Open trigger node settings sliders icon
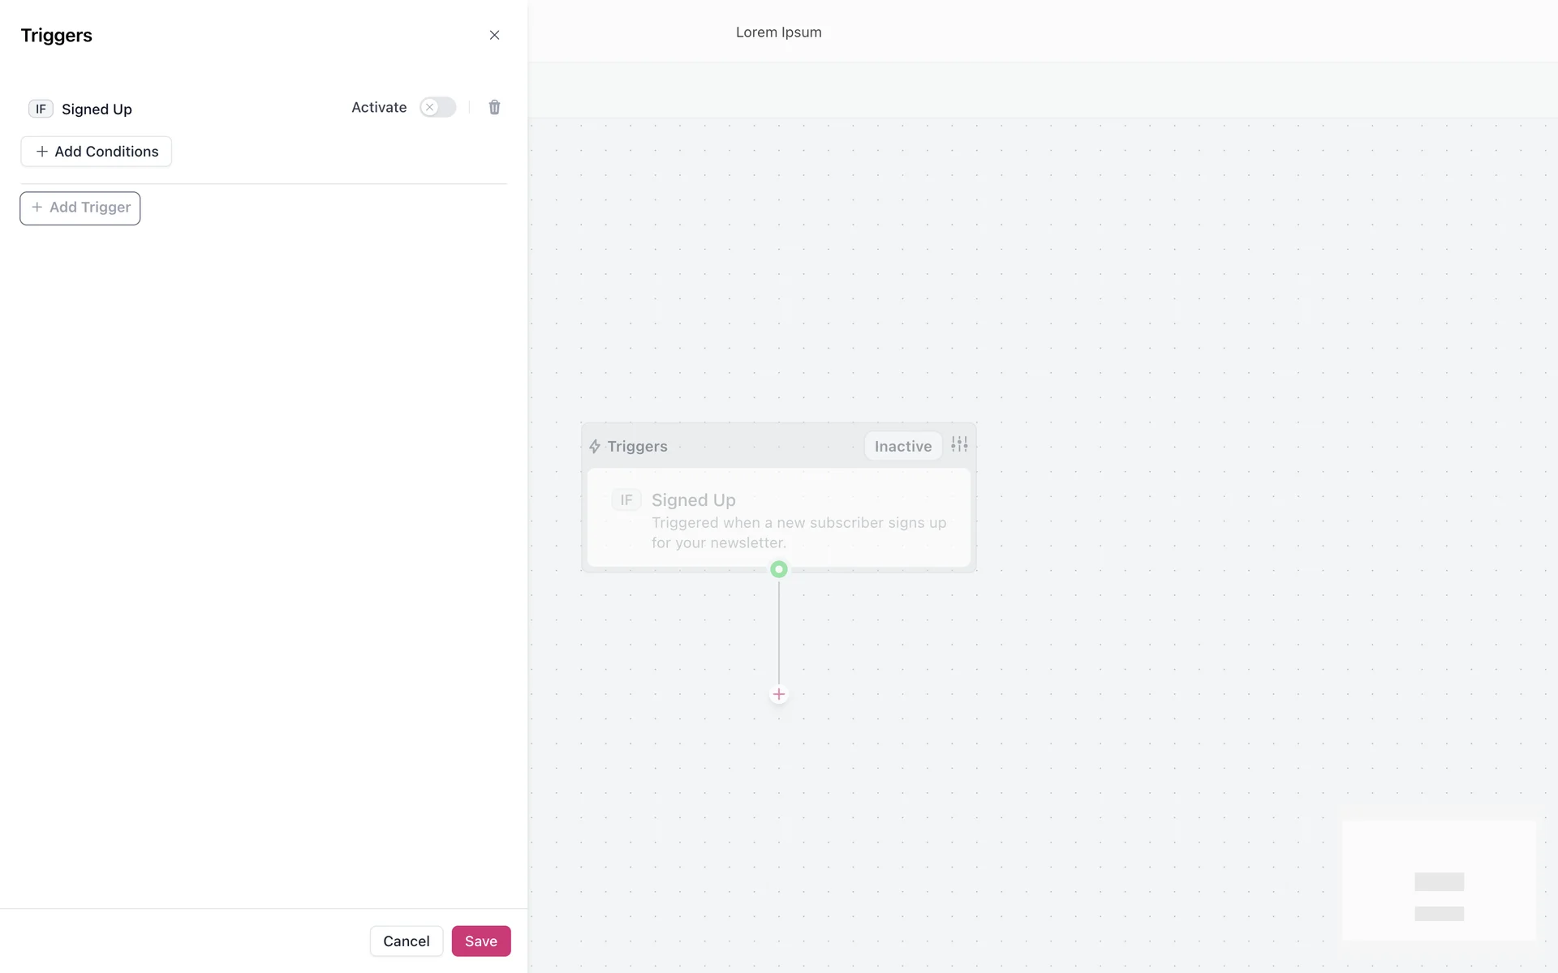The width and height of the screenshot is (1558, 973). point(959,444)
